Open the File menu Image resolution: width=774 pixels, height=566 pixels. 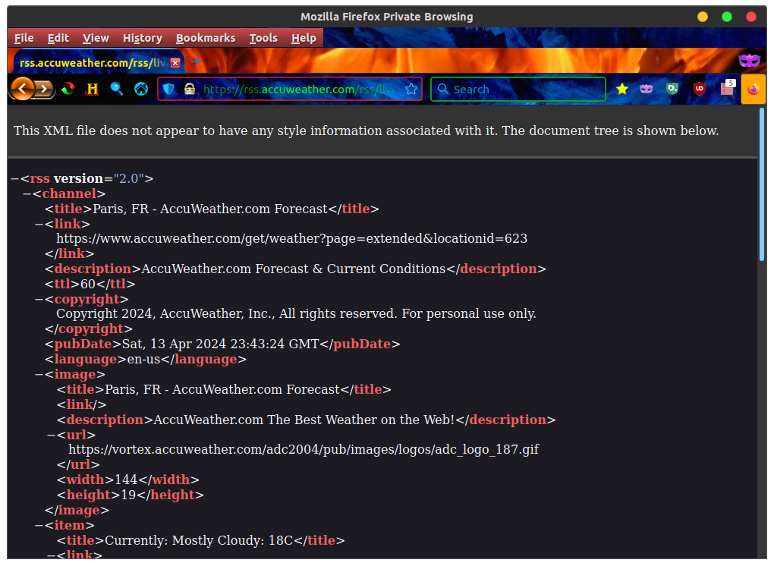click(24, 38)
